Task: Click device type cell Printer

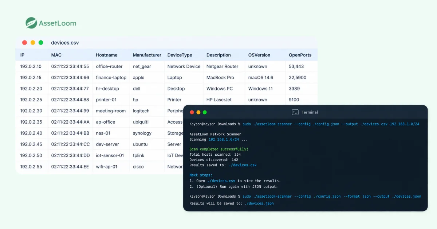Action: (x=174, y=100)
